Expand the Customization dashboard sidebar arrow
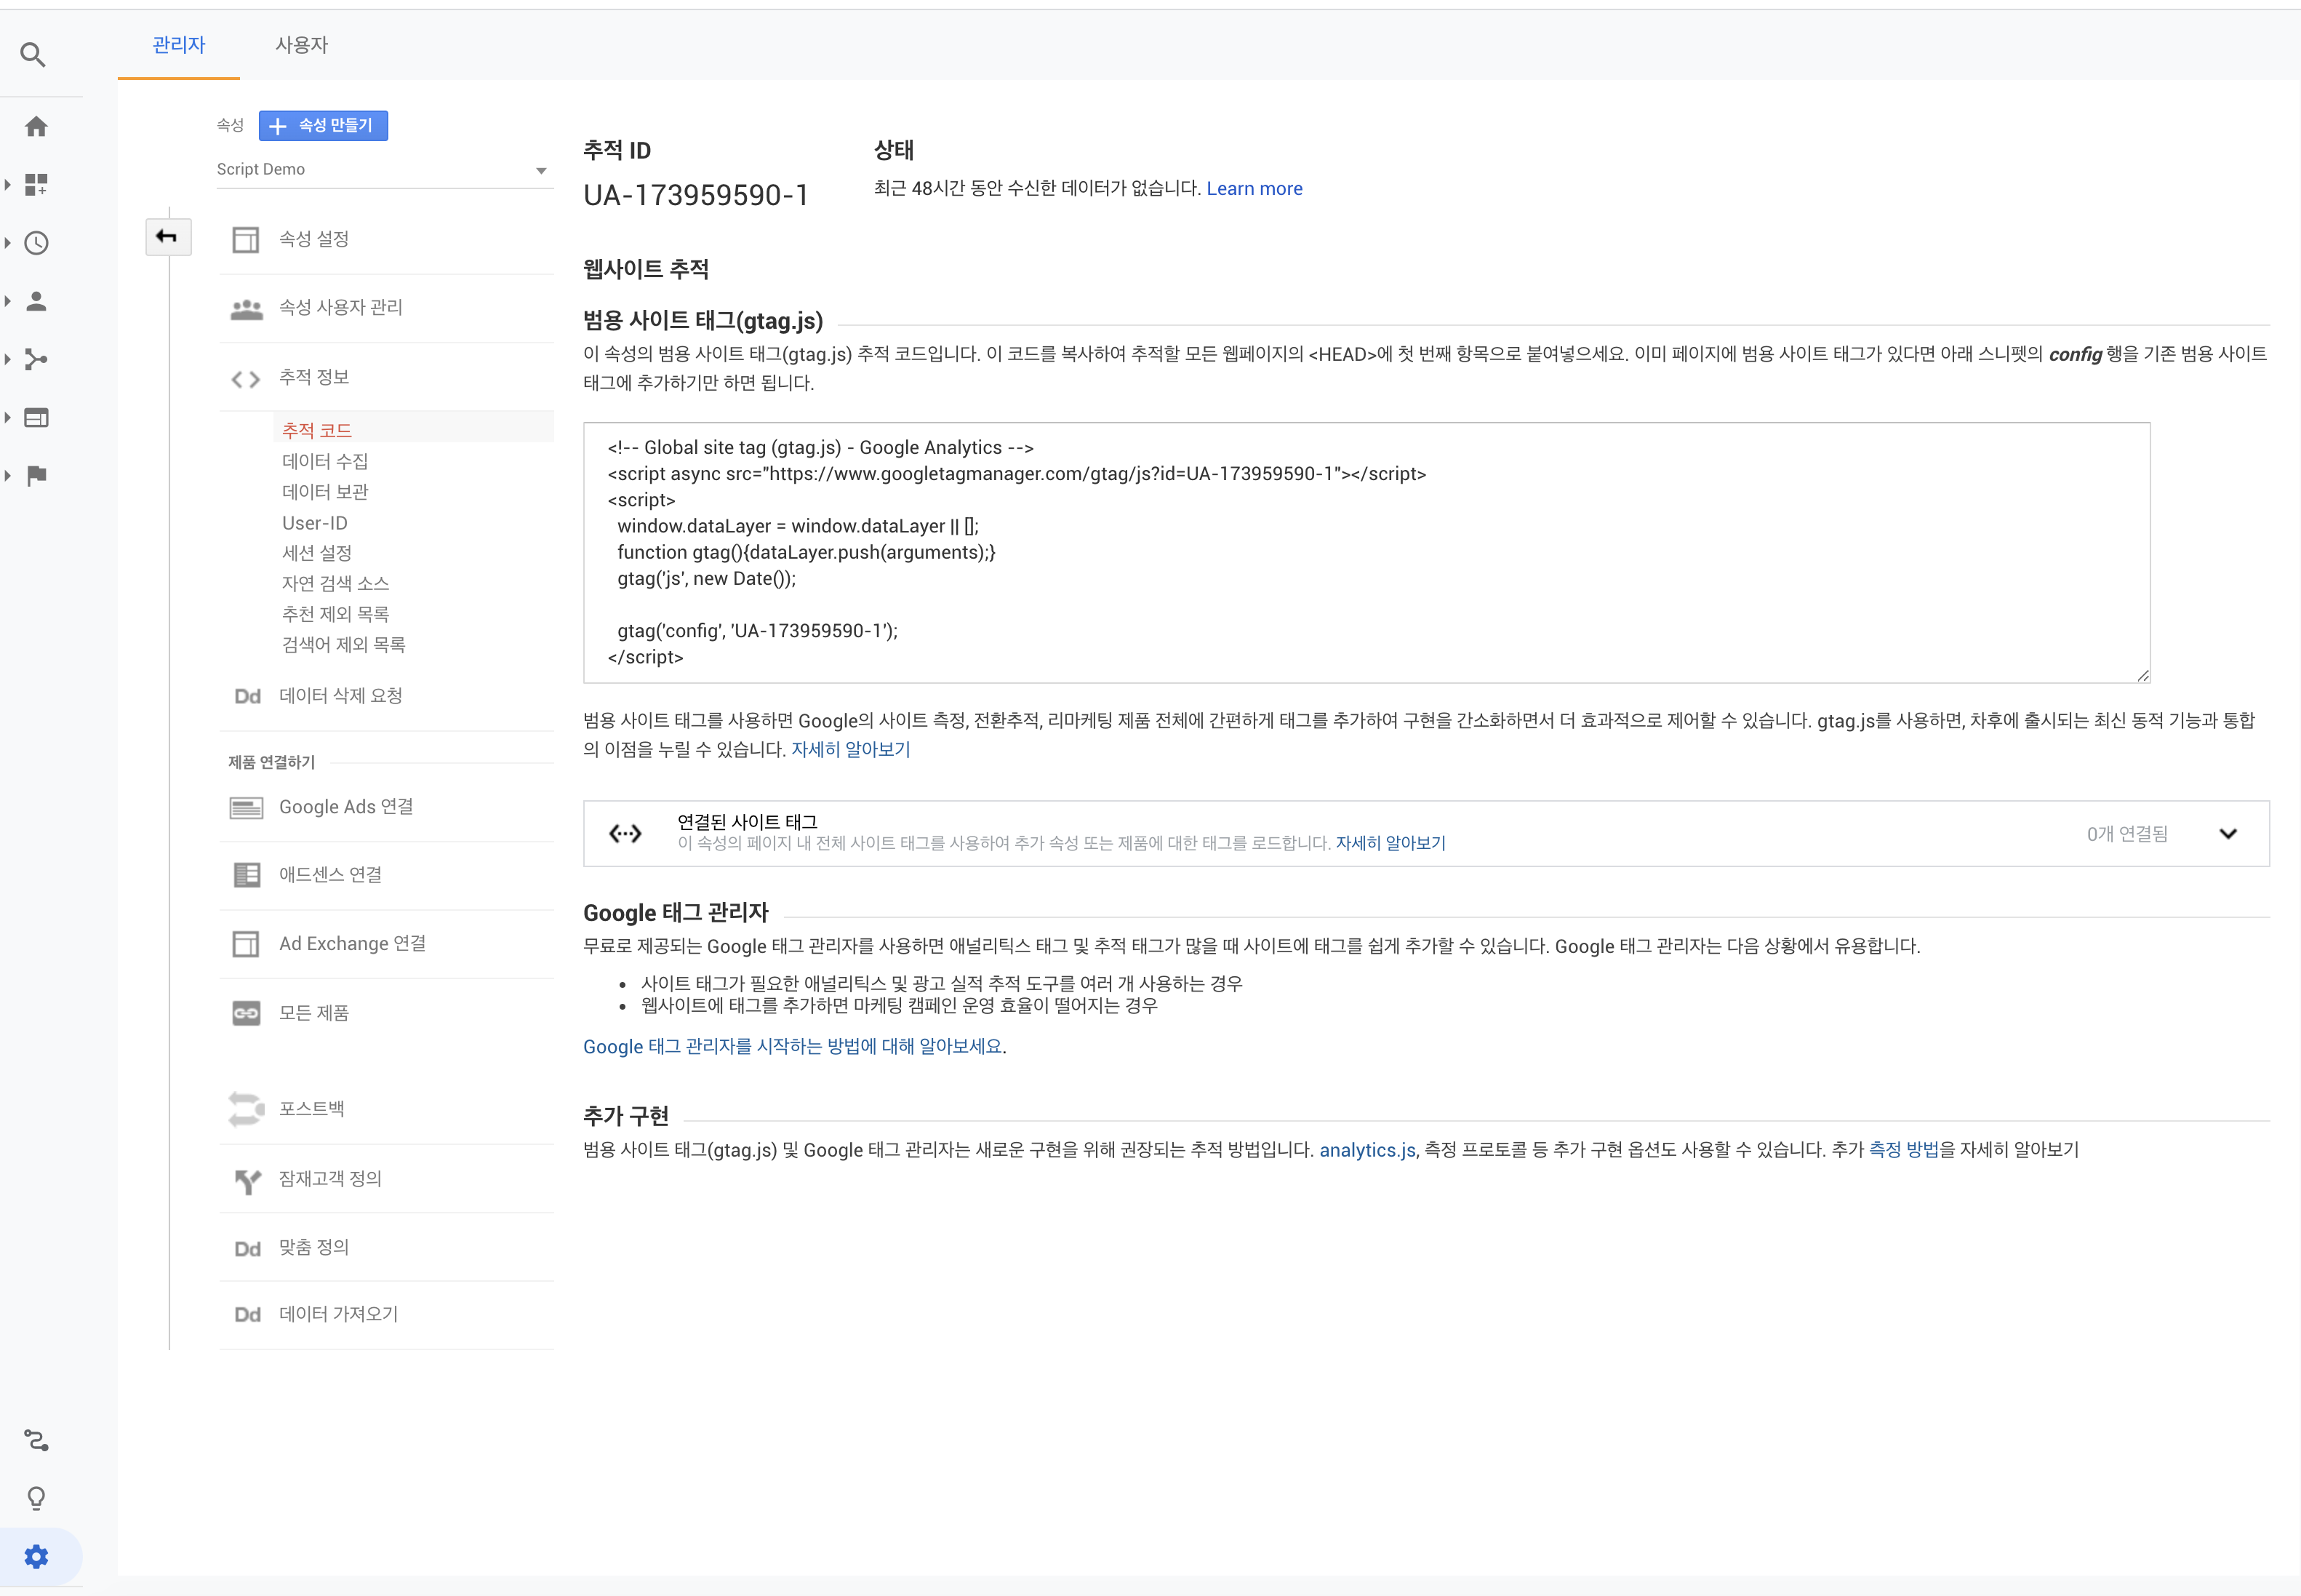 point(8,185)
